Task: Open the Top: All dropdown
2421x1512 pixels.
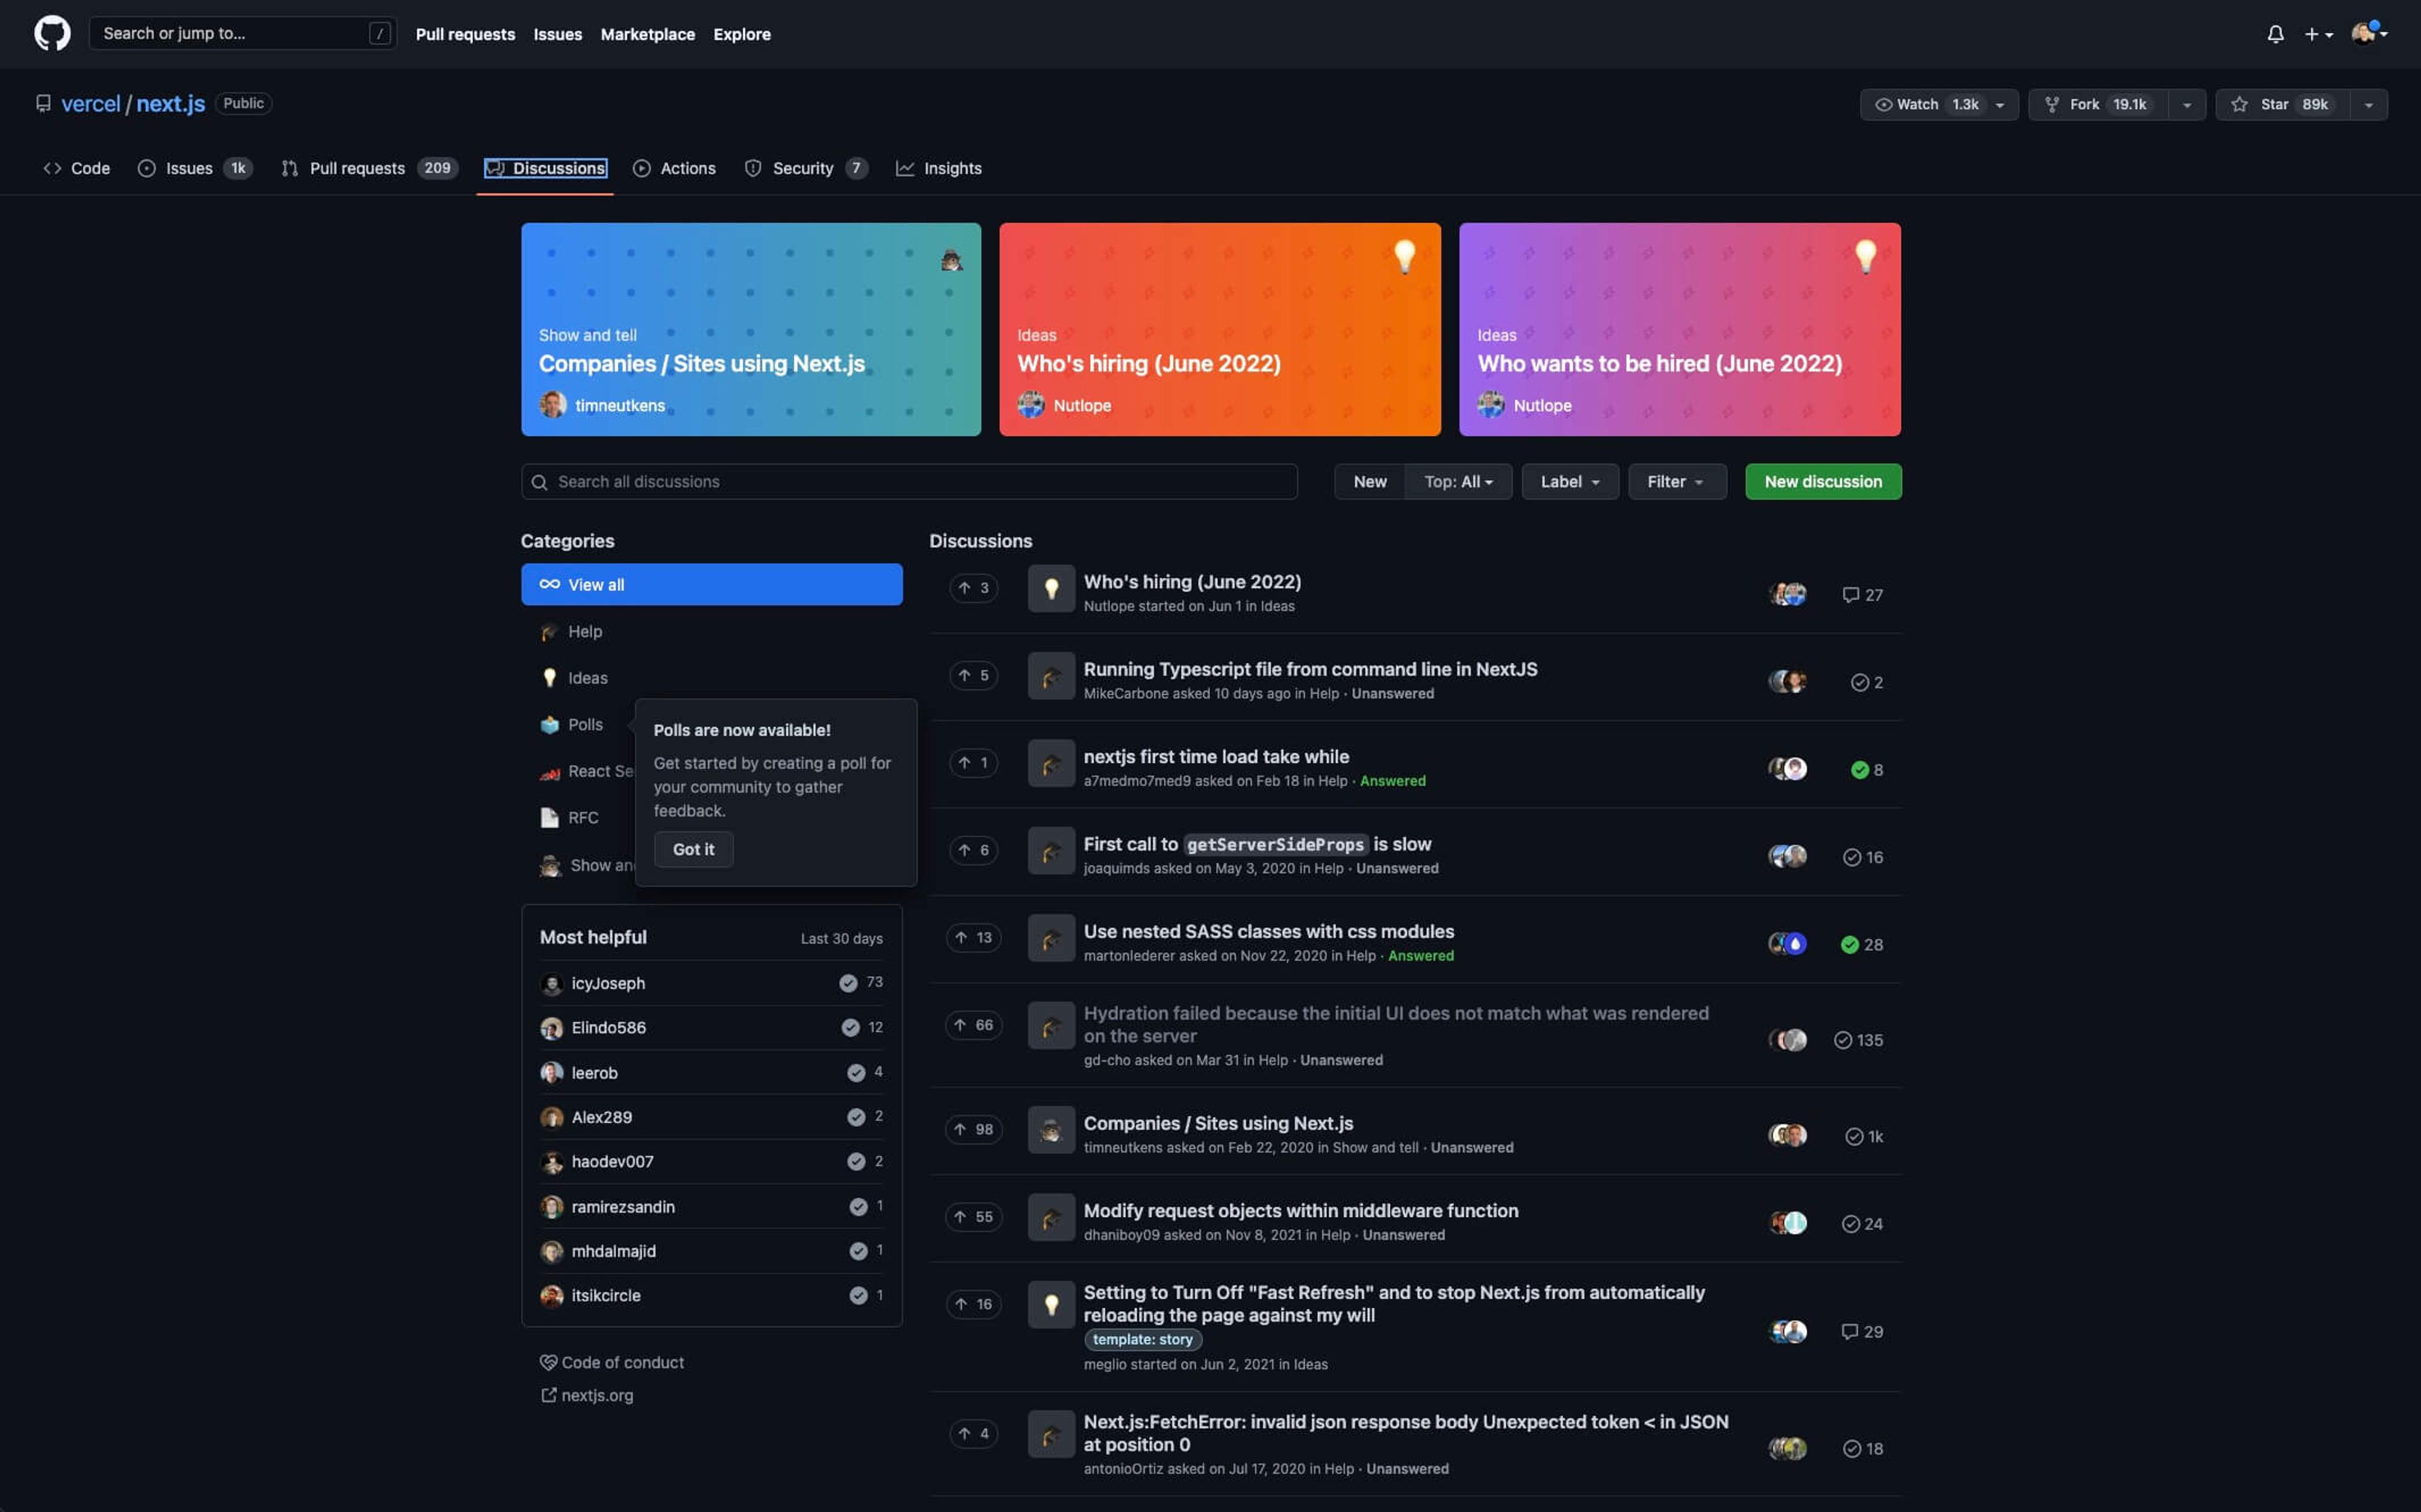Action: click(x=1458, y=482)
